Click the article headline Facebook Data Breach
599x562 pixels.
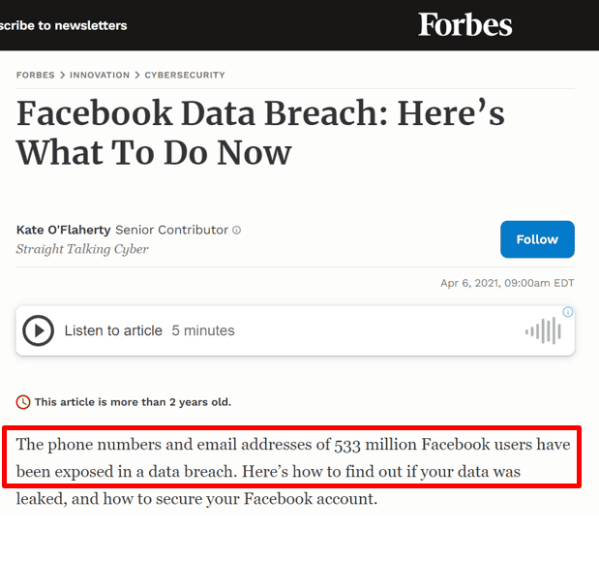tap(260, 133)
